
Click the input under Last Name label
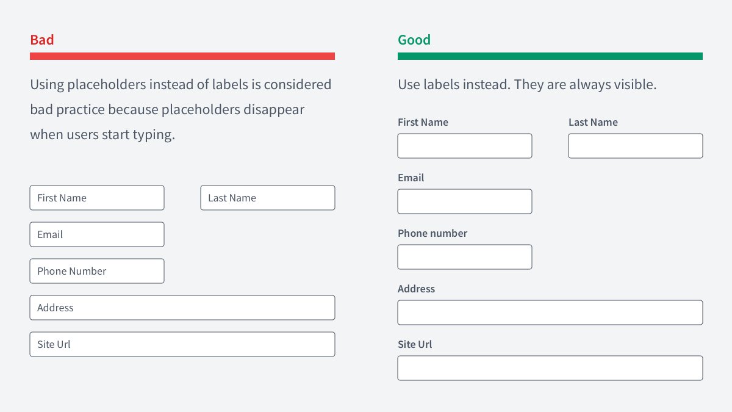636,146
